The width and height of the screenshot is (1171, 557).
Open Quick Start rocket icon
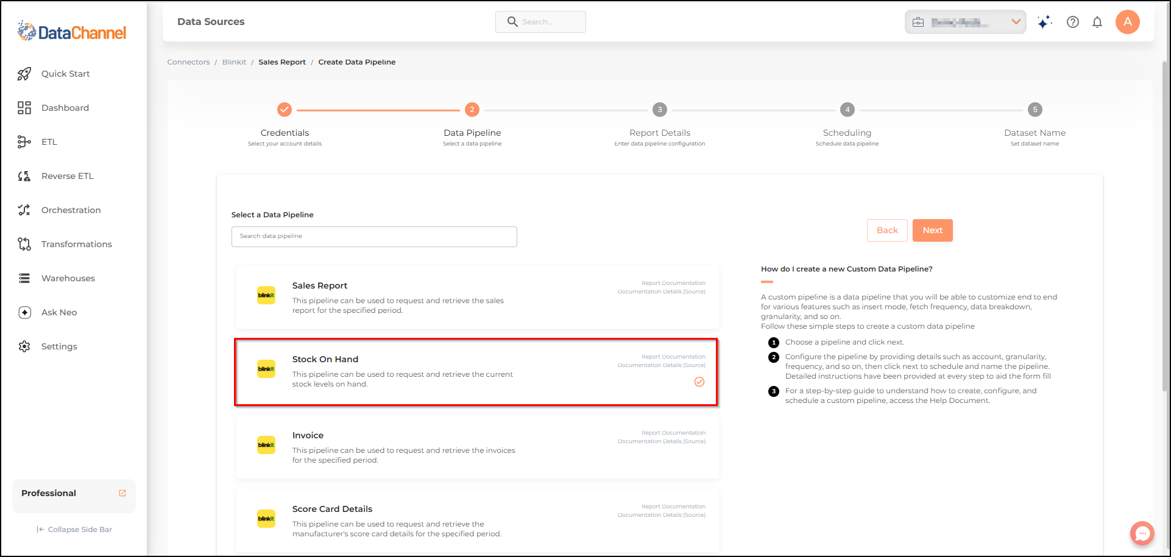(x=24, y=74)
